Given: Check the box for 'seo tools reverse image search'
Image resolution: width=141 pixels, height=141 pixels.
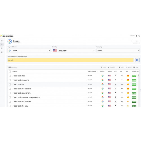Looking at the screenshot, I should coord(10,97).
